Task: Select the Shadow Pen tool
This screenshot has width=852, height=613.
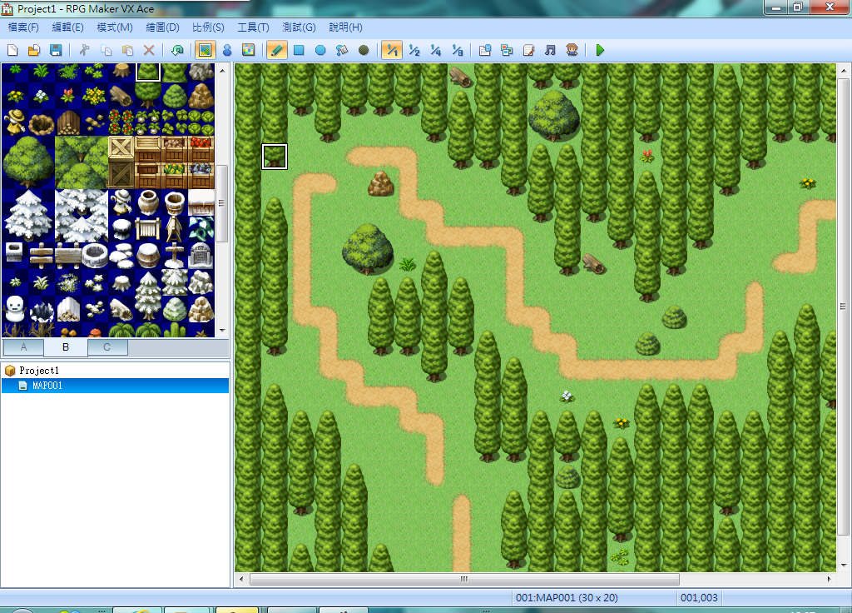Action: pyautogui.click(x=364, y=51)
